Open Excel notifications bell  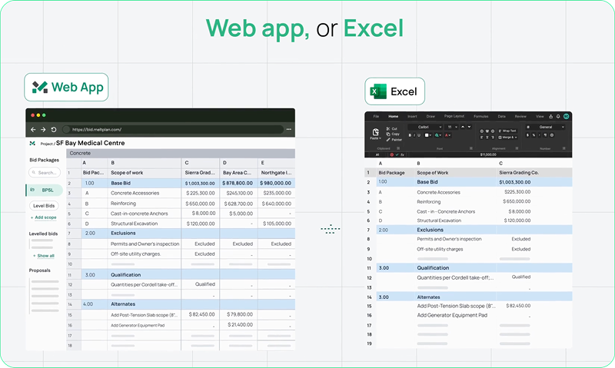point(558,117)
